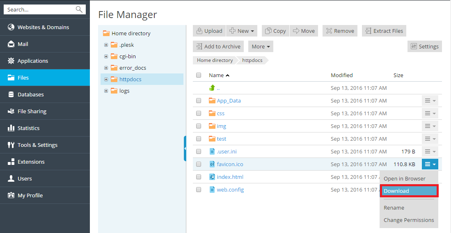The image size is (451, 233).
Task: Open the Mail section in sidebar
Action: click(23, 44)
